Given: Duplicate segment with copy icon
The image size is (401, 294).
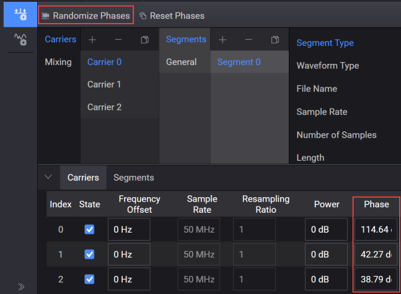Looking at the screenshot, I should click(x=275, y=40).
